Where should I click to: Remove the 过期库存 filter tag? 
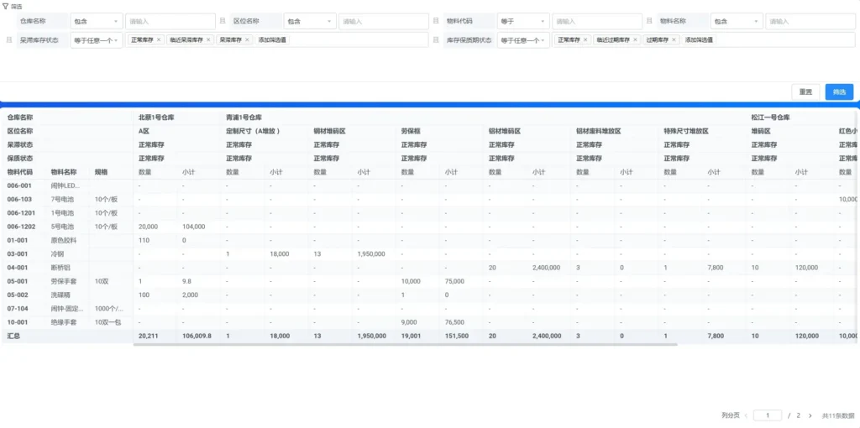coord(674,40)
